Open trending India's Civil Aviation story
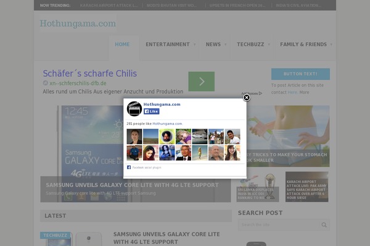The width and height of the screenshot is (370, 246). pyautogui.click(x=298, y=6)
